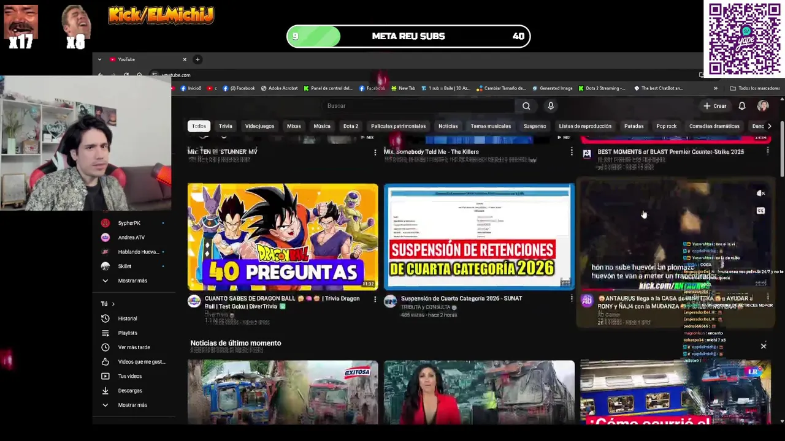Viewport: 785px width, 441px height.
Task: Open the Panel de control bookmark
Action: (328, 88)
